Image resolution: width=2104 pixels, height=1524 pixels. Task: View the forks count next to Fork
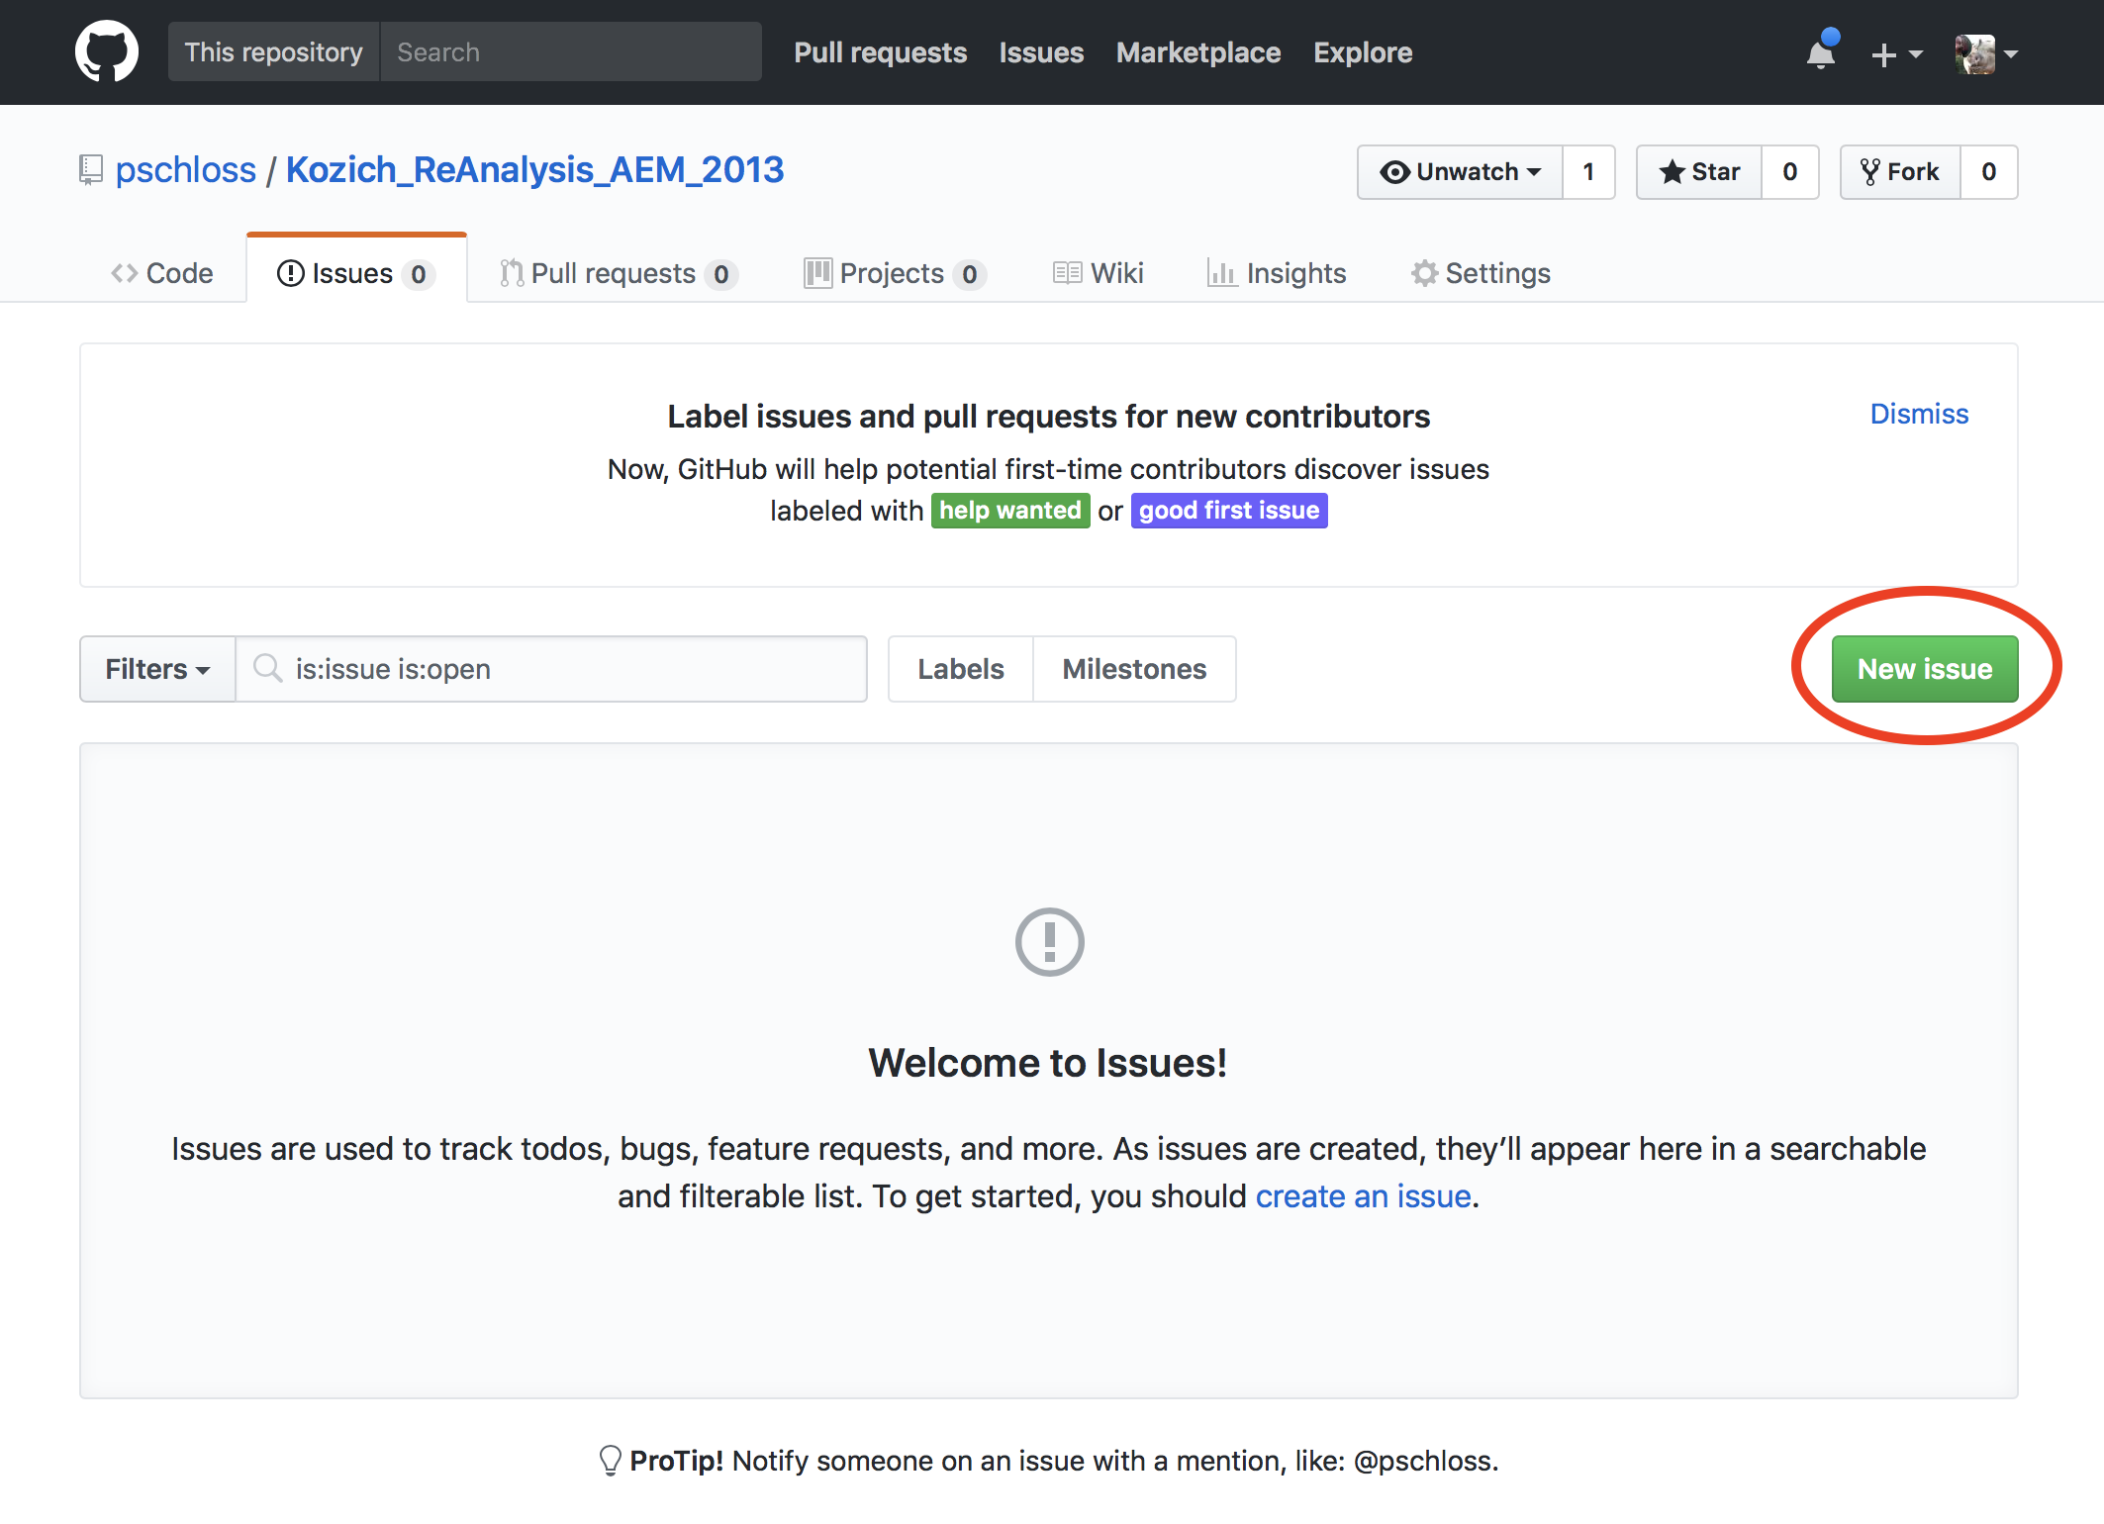1989,172
